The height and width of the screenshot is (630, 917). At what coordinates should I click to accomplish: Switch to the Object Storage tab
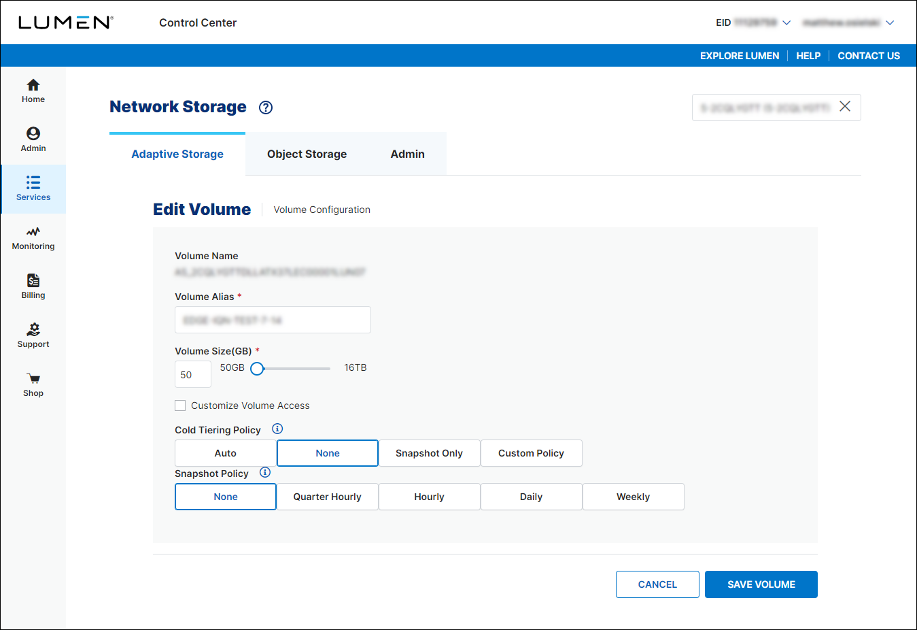307,154
